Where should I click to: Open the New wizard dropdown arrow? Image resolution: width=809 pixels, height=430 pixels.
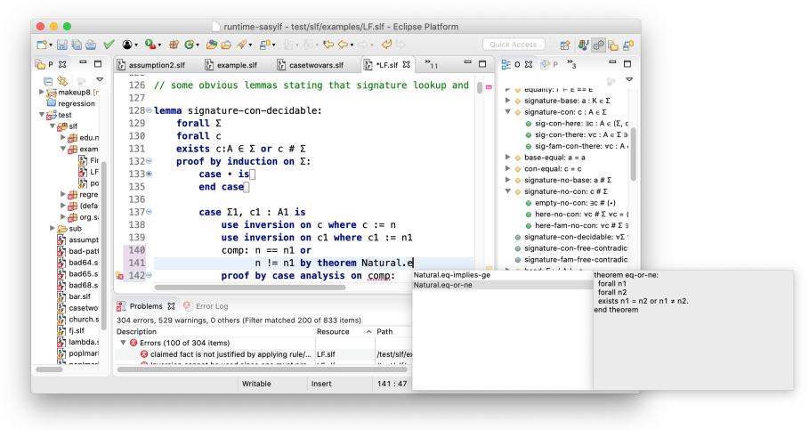tap(51, 45)
